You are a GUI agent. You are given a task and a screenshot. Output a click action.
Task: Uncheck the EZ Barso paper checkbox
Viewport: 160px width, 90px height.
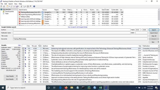[23, 59]
